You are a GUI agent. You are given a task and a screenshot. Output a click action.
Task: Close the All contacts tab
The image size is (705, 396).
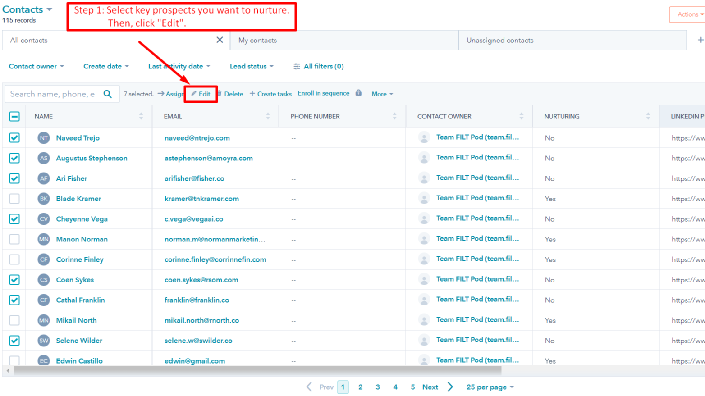pyautogui.click(x=220, y=40)
